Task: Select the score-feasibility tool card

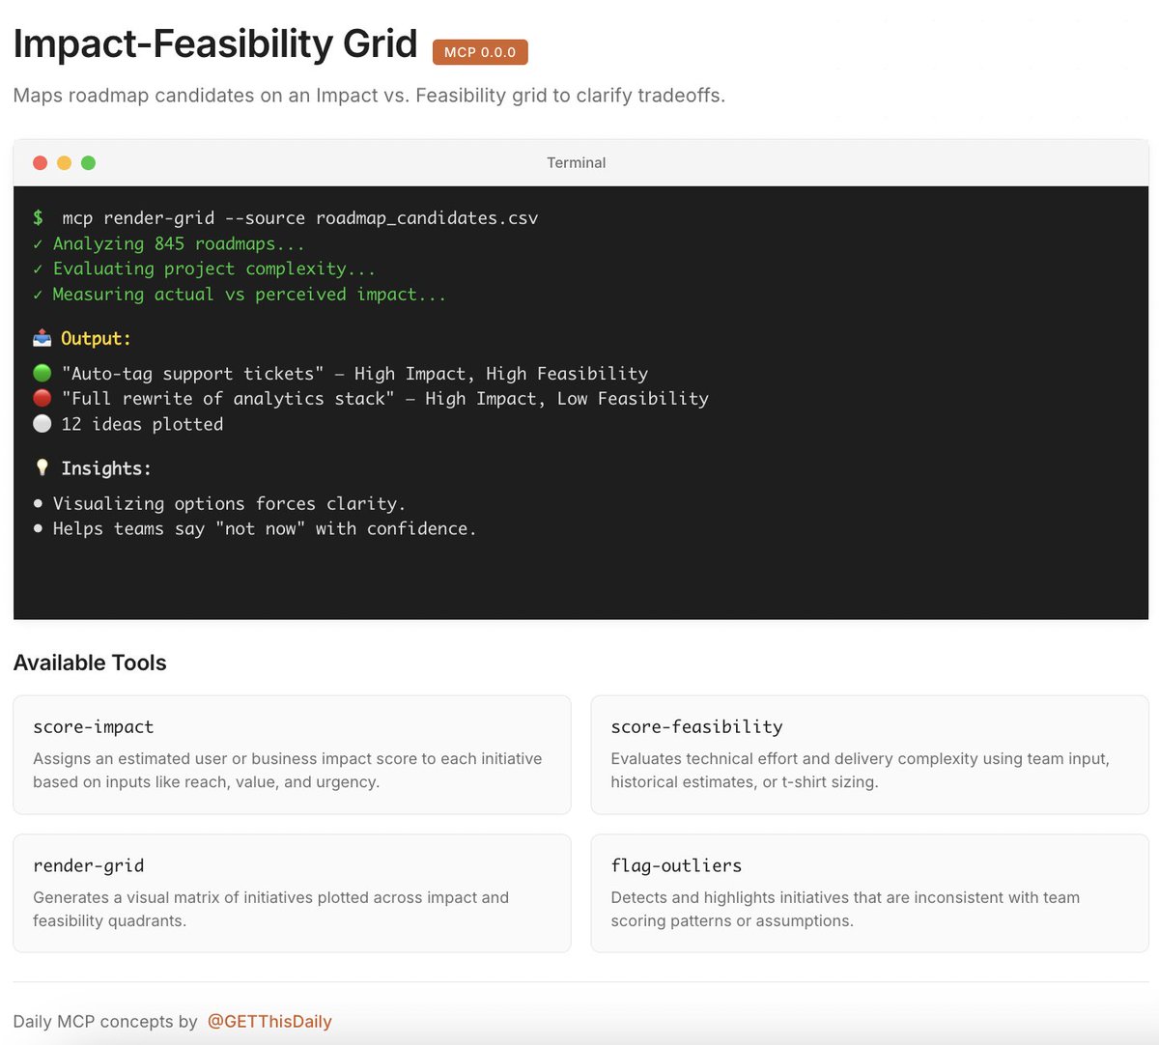Action: click(869, 754)
